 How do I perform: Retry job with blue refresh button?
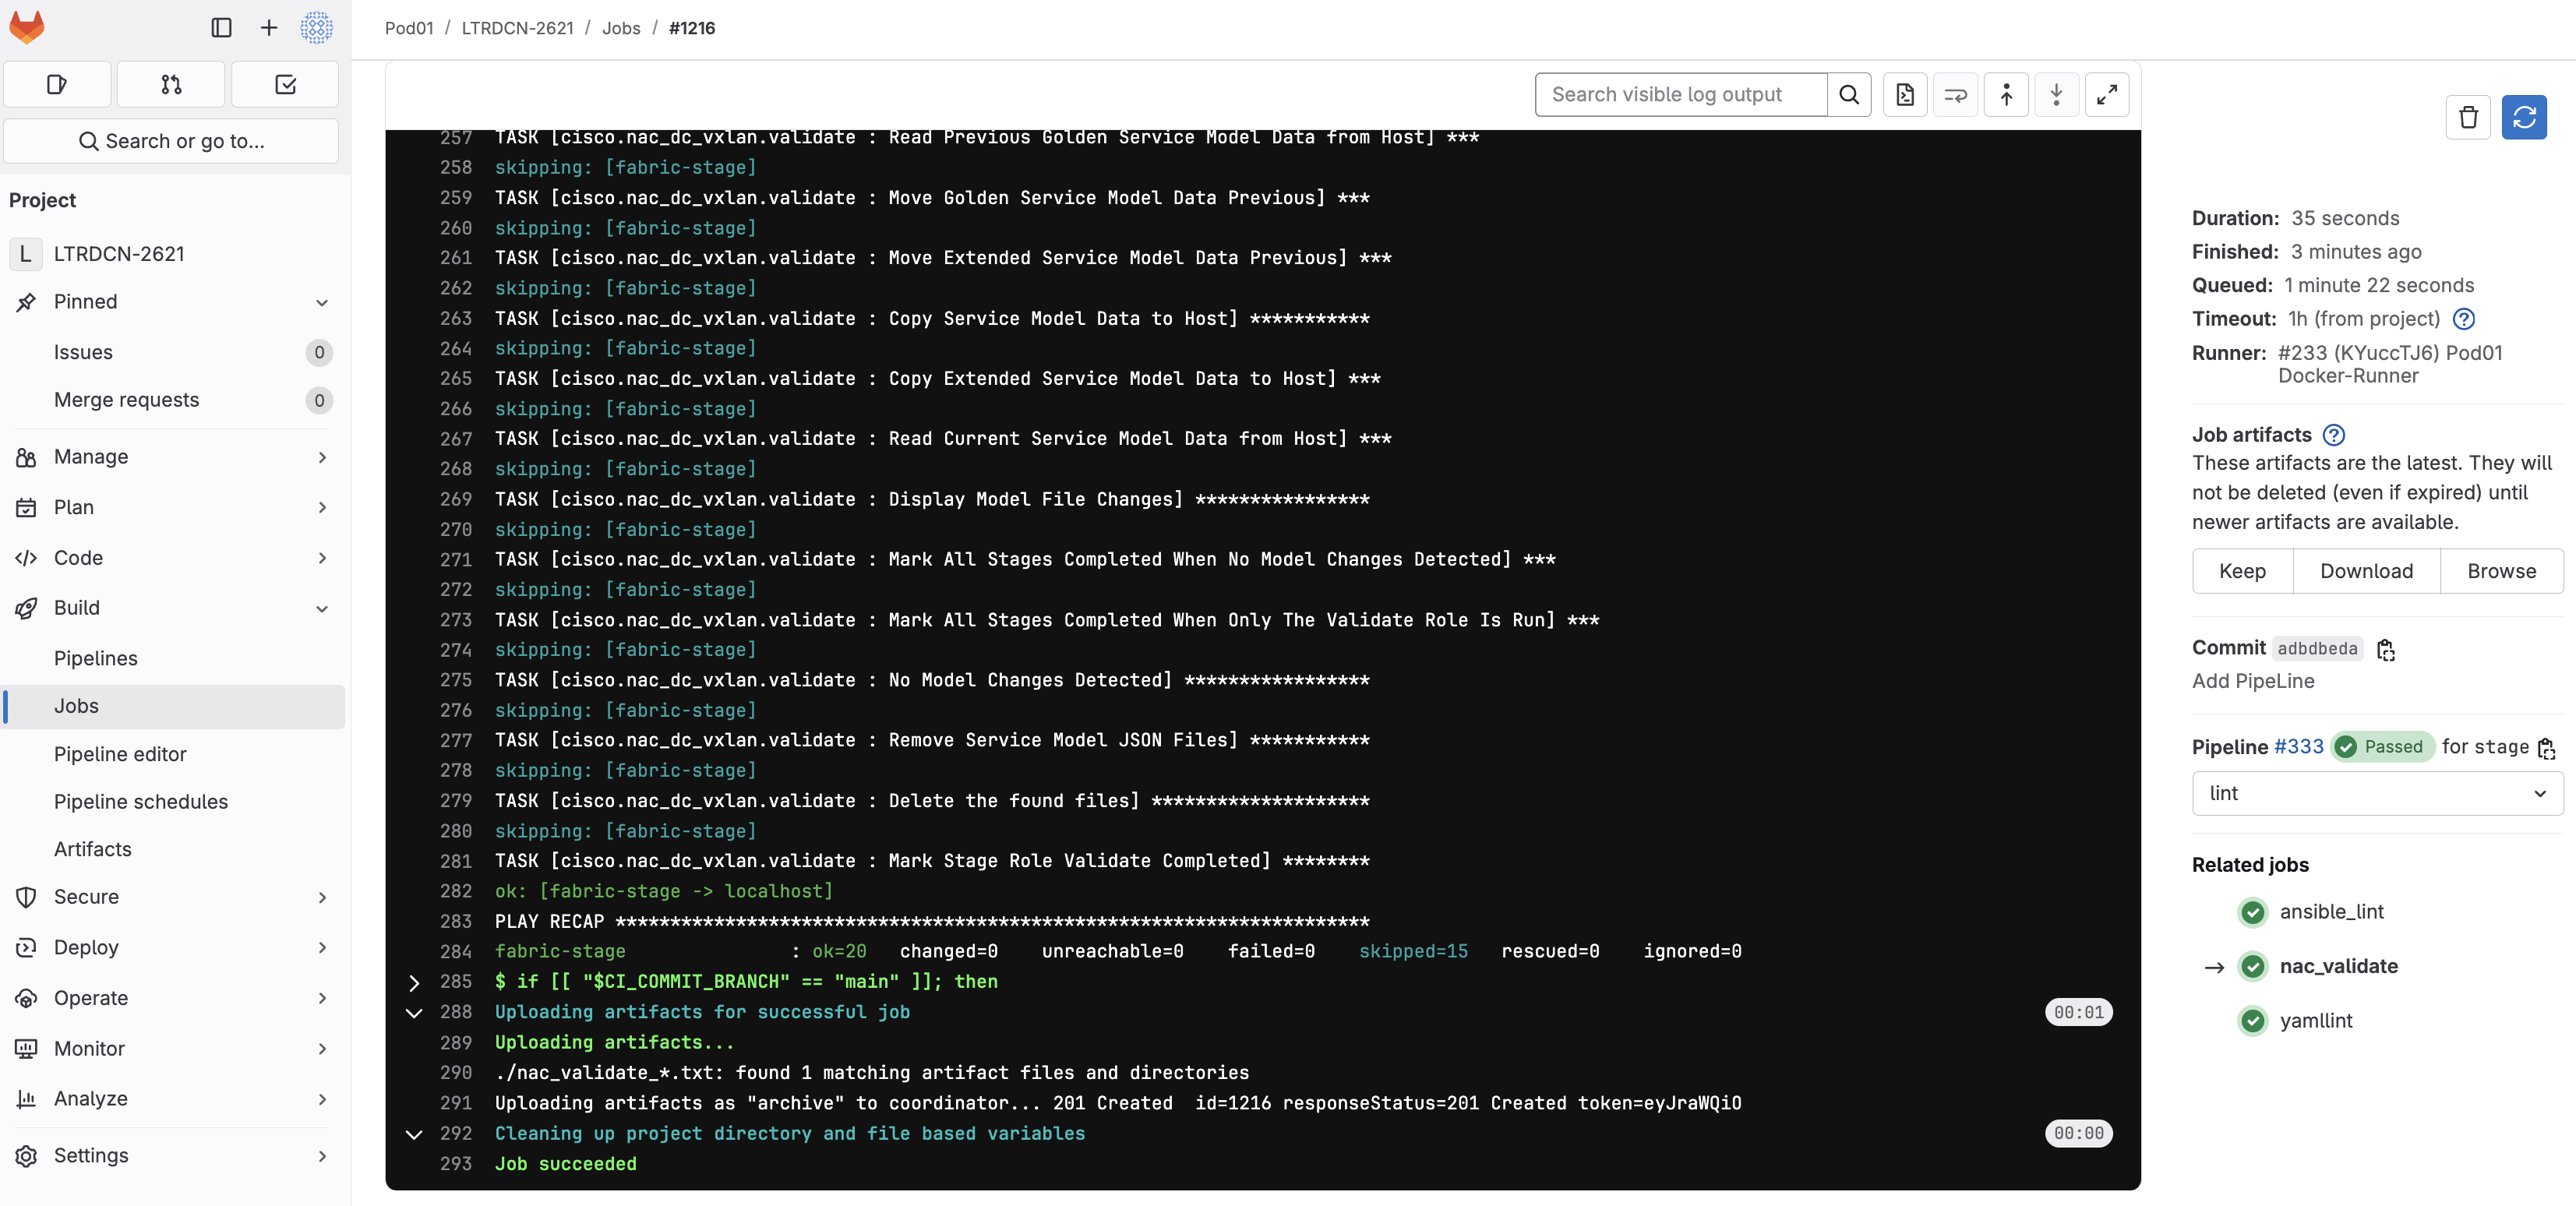click(2523, 117)
